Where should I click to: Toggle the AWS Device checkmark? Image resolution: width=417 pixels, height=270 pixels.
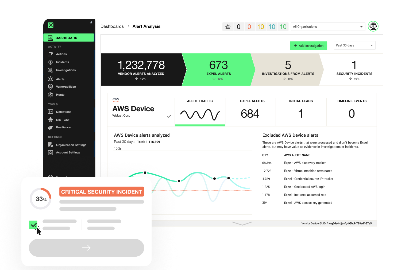tap(169, 116)
